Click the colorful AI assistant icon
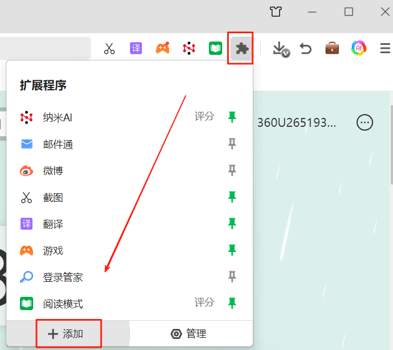Viewport: 393px width, 350px height. pos(359,49)
